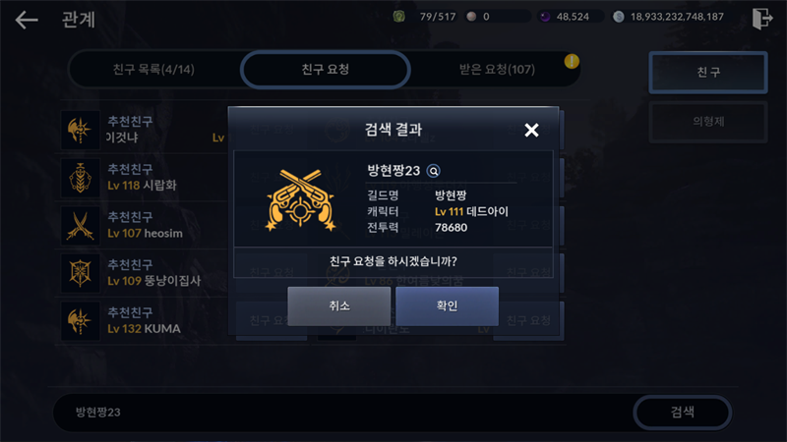The image size is (787, 442).
Task: Click the crossed swords emblem by heosim
Action: [x=81, y=226]
